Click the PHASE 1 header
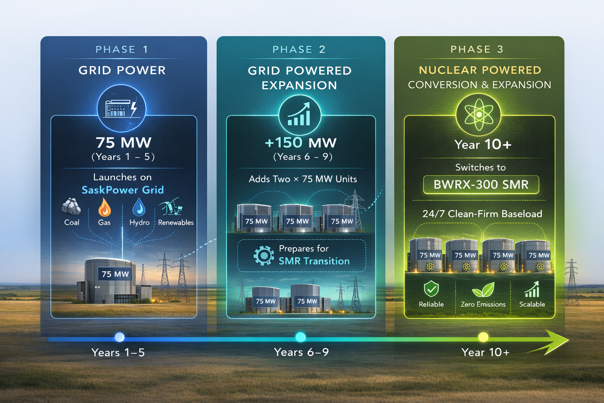Image resolution: width=604 pixels, height=403 pixels. [x=122, y=50]
